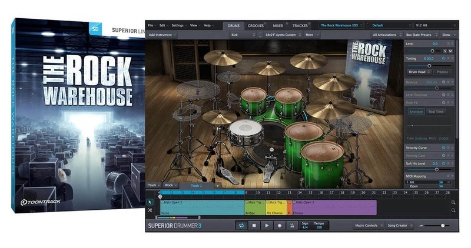Viewport: 471px width, 248px height.
Task: Mute the kick with the M button
Action: [x=451, y=51]
